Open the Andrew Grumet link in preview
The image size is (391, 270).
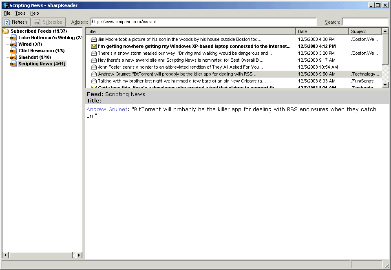[x=107, y=109]
